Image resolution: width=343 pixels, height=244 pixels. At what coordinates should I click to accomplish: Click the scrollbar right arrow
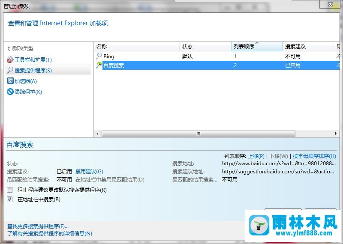[336, 134]
